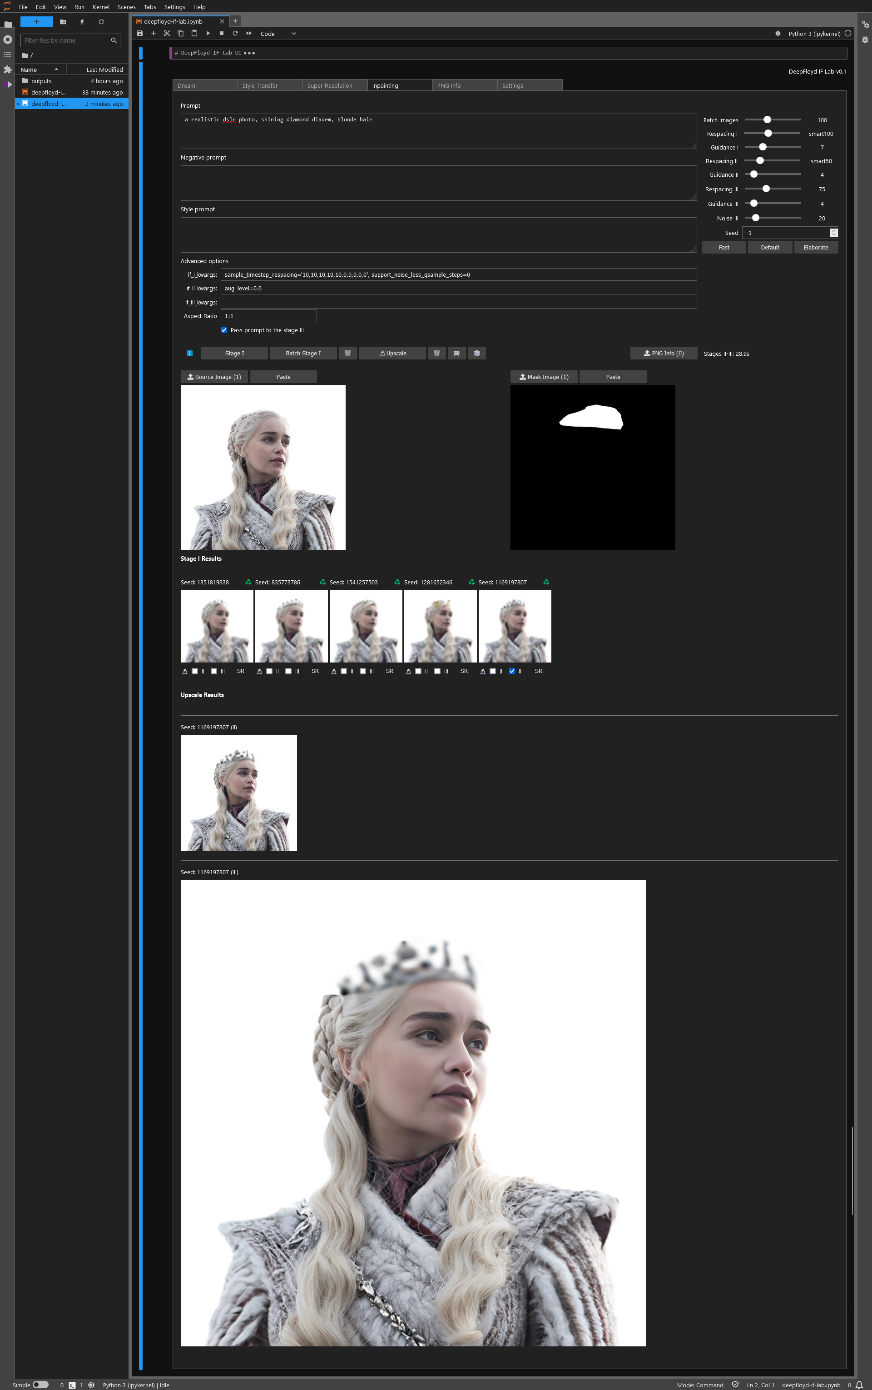Refresh the file browser list
This screenshot has width=872, height=1390.
point(101,22)
